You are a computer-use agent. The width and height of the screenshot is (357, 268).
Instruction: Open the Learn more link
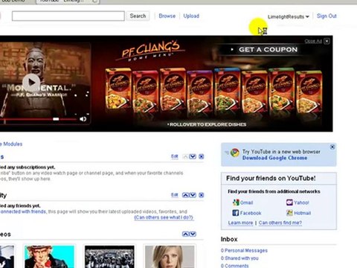240,223
